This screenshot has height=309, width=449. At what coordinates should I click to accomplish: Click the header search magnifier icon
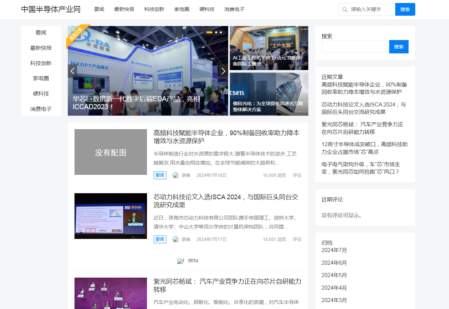point(345,9)
